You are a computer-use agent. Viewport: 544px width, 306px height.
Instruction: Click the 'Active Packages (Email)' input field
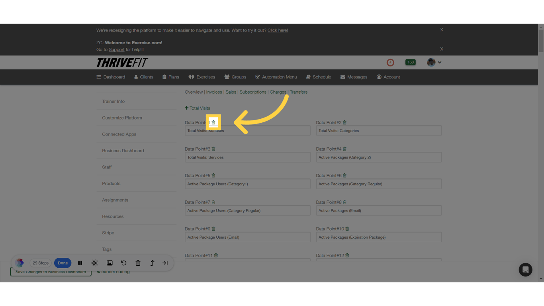(379, 210)
